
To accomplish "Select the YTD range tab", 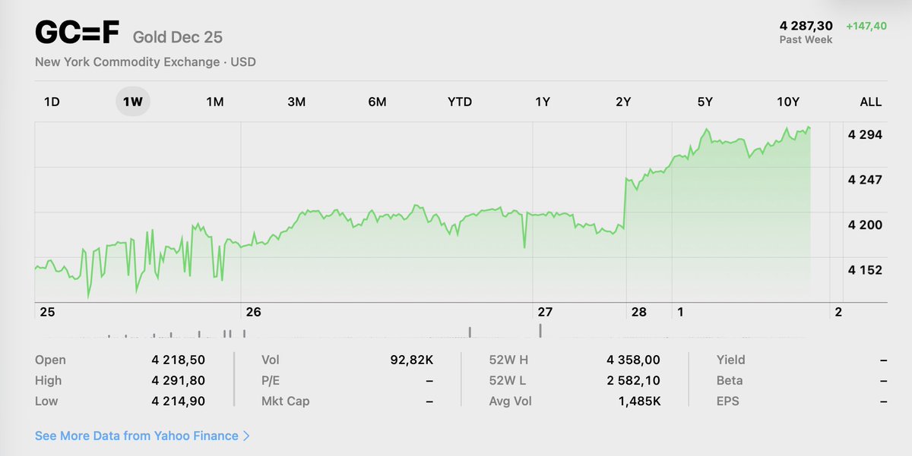I will pos(460,102).
